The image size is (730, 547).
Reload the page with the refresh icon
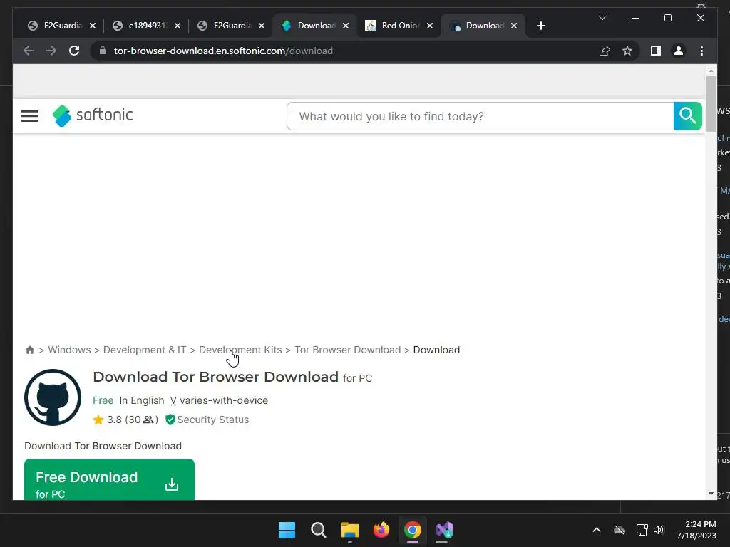click(74, 51)
